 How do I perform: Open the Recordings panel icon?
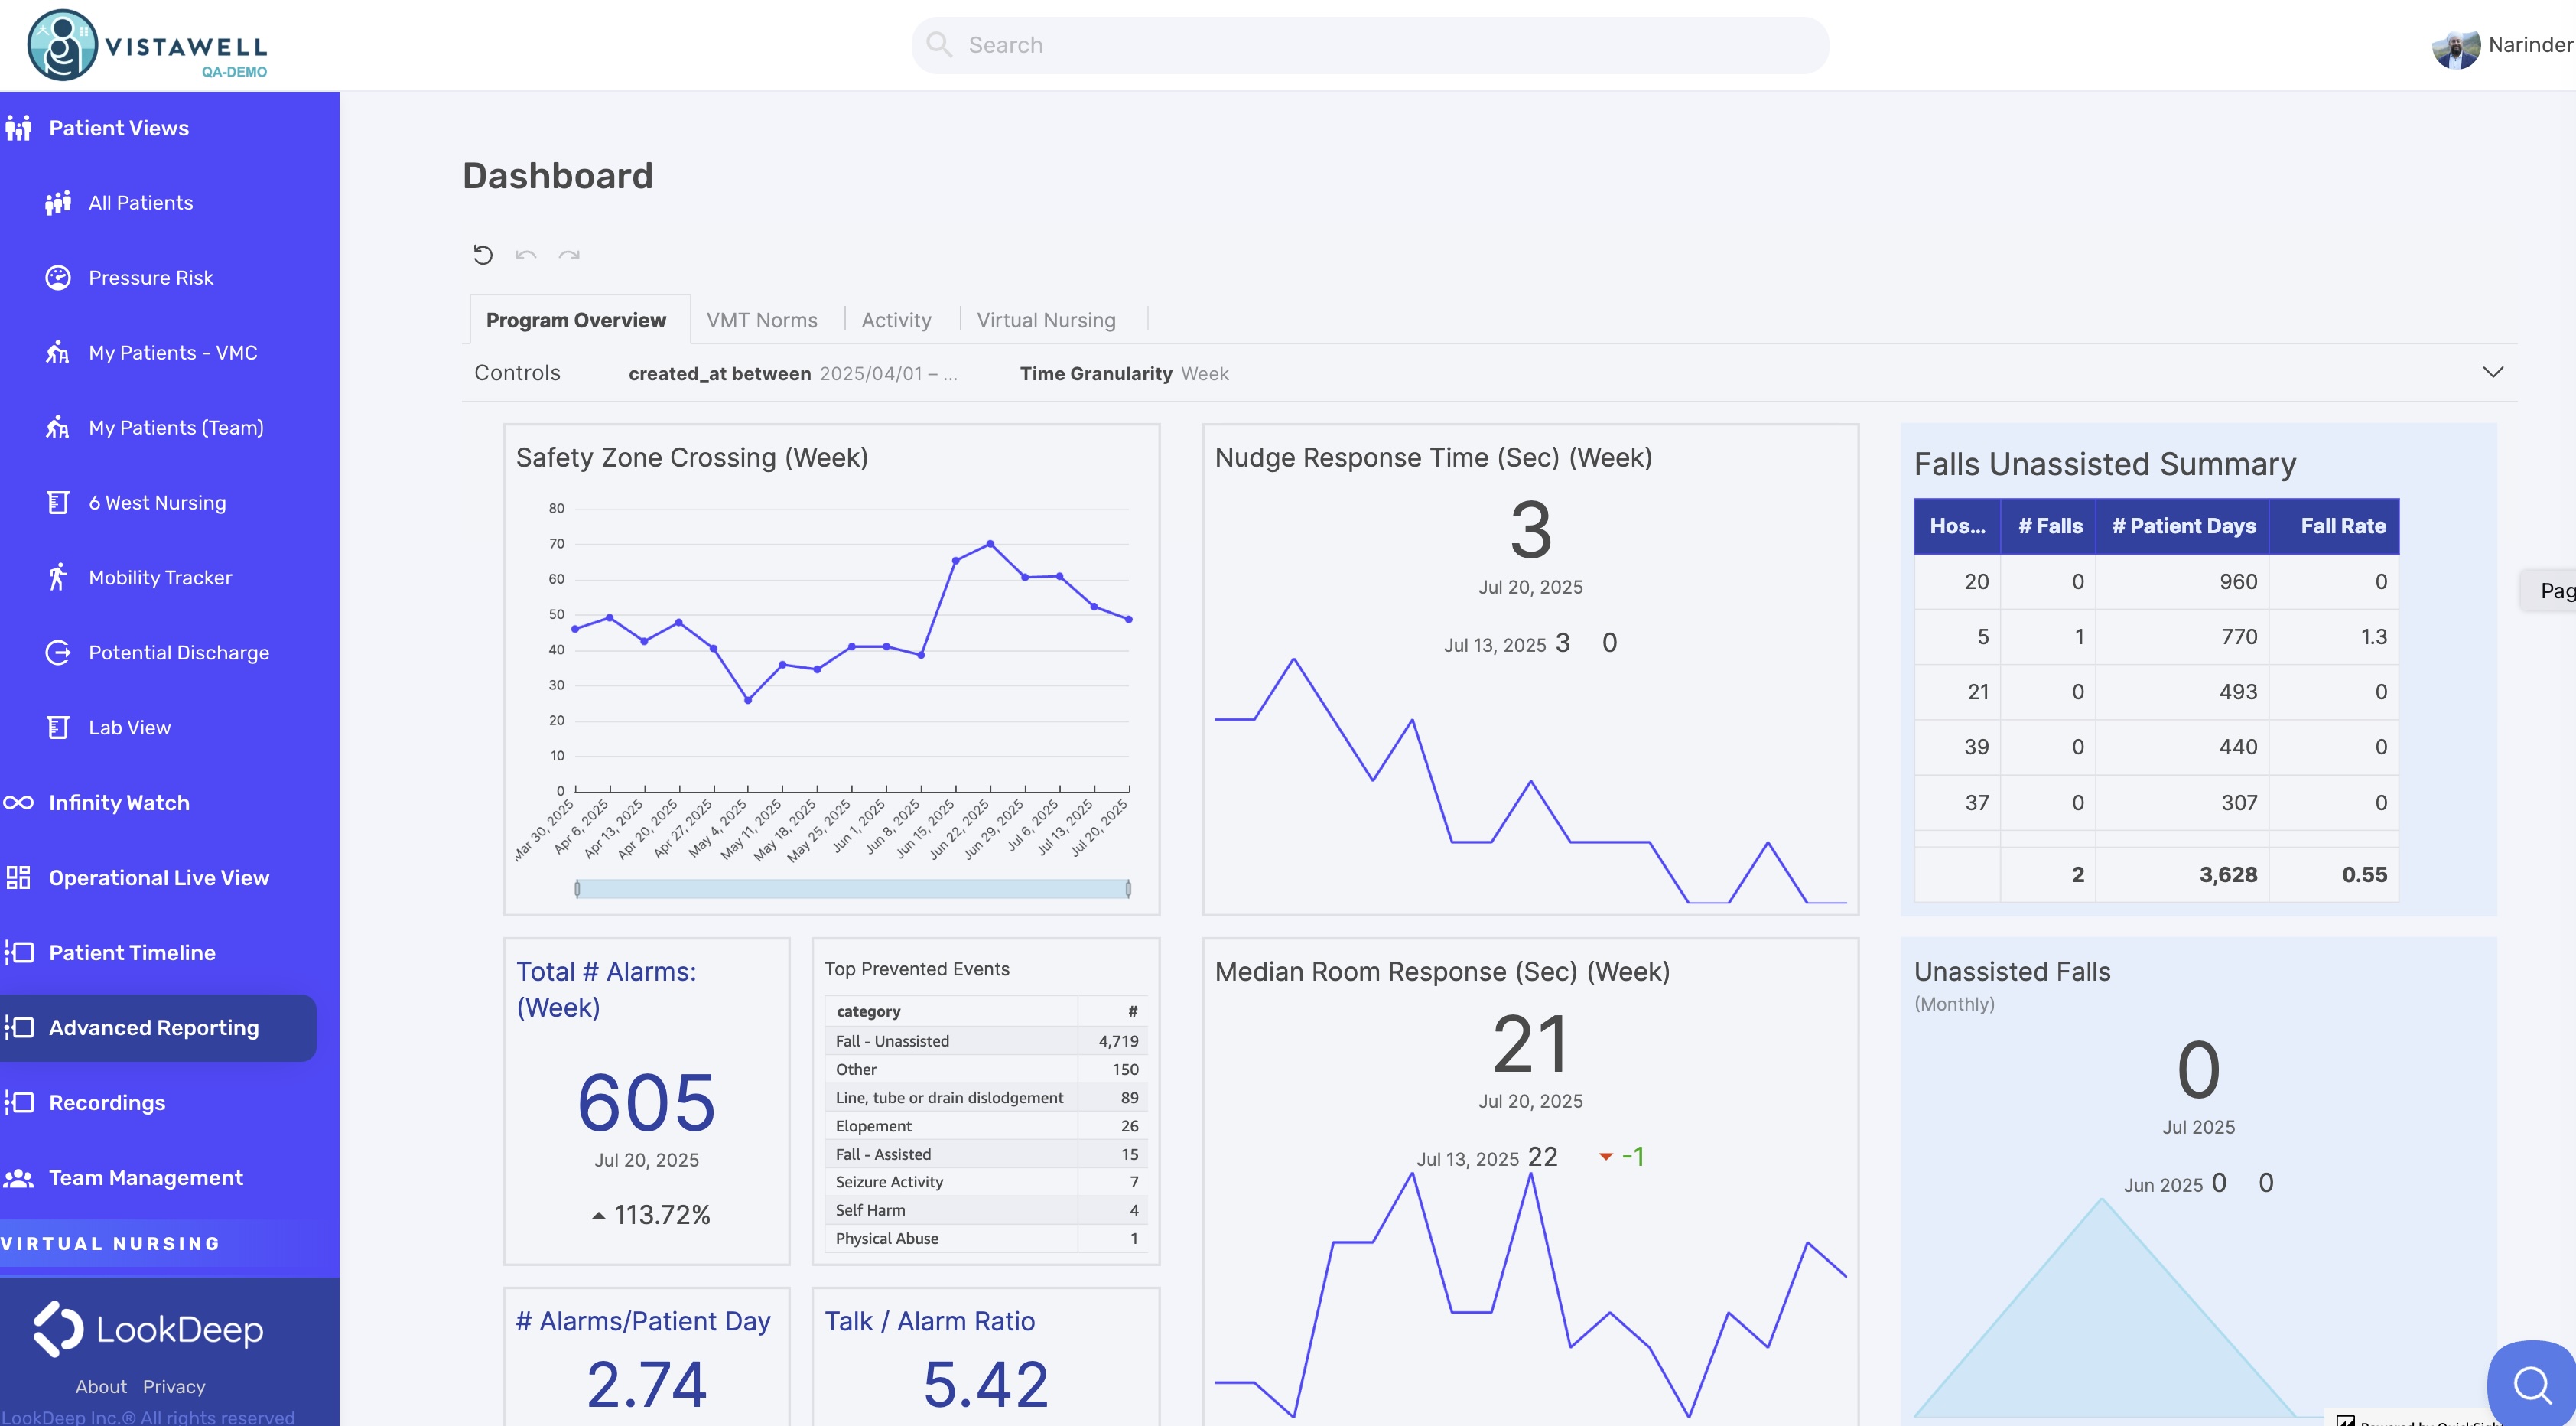(18, 1102)
